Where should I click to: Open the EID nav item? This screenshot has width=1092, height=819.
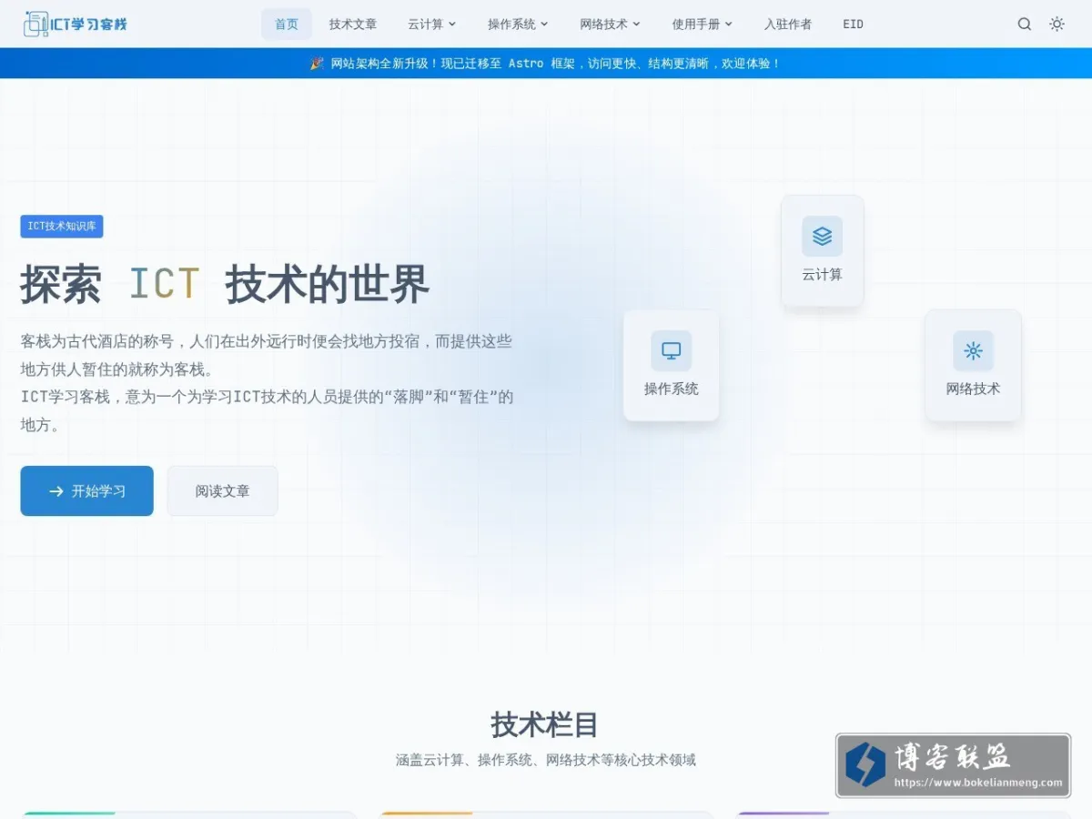pos(853,25)
